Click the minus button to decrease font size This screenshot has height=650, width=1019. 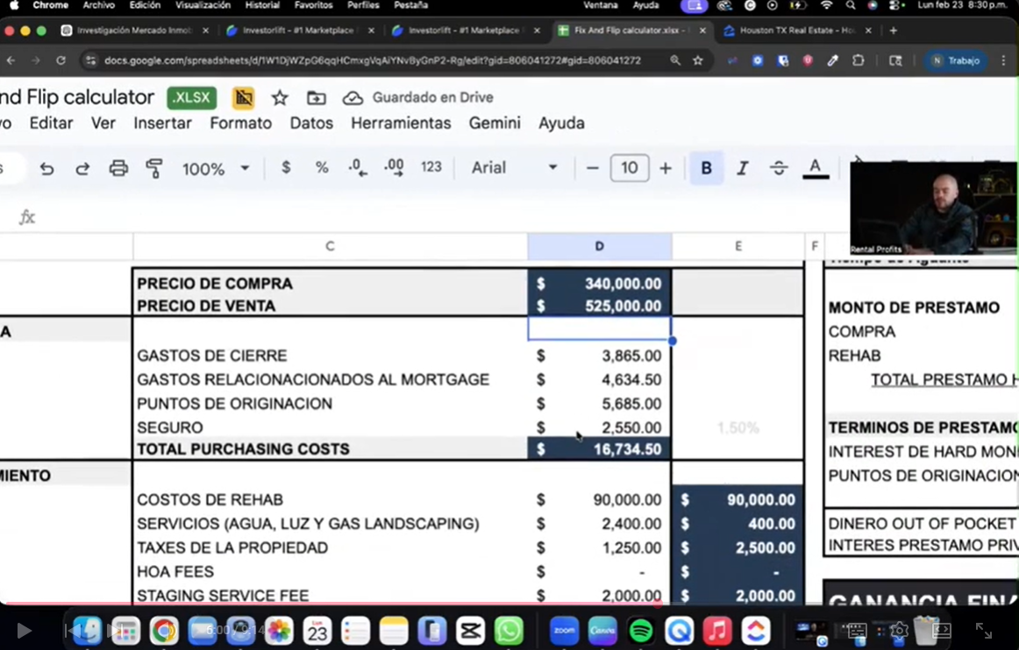click(593, 168)
